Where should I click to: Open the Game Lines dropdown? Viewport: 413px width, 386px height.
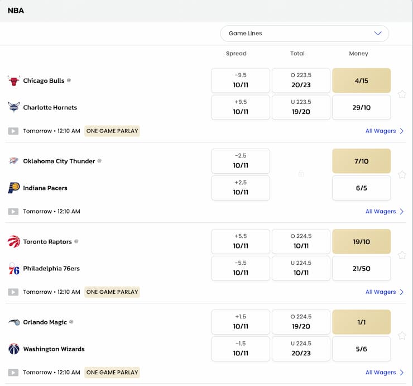click(x=305, y=34)
